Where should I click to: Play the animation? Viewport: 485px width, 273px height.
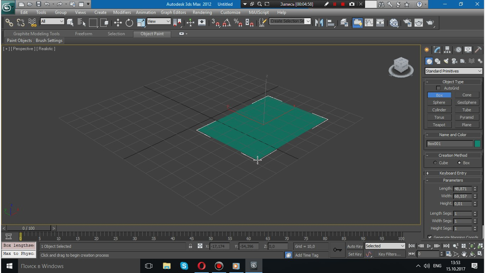point(429,246)
